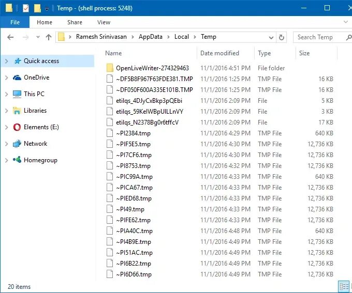Refresh the Temp folder
The height and width of the screenshot is (293, 352).
point(281,37)
